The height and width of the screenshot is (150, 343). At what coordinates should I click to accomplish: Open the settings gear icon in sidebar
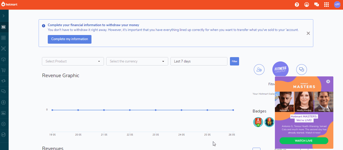point(4,124)
